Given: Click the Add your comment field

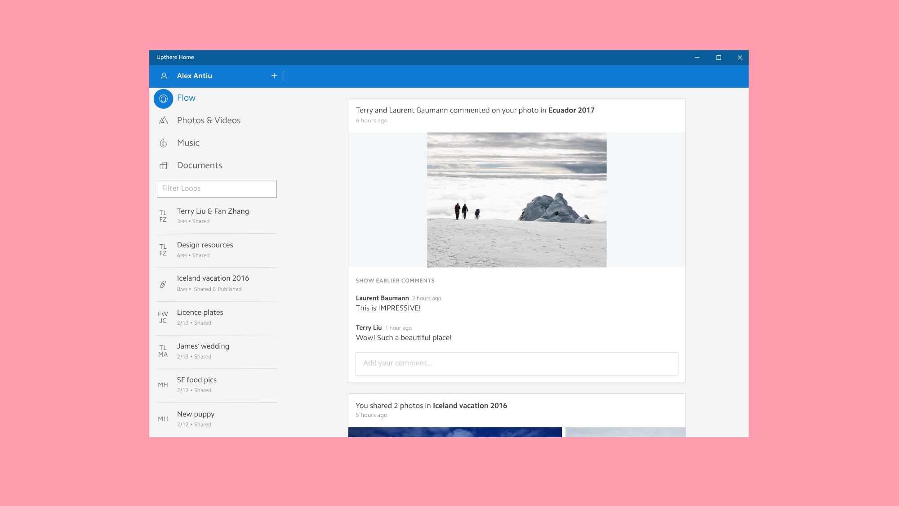Looking at the screenshot, I should pyautogui.click(x=516, y=363).
